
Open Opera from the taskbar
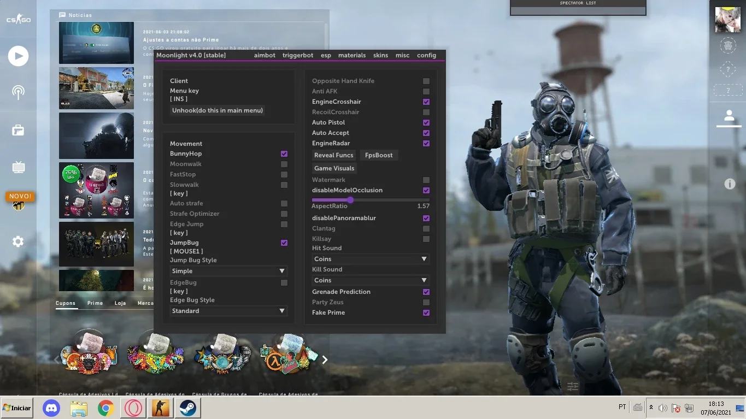pos(133,408)
